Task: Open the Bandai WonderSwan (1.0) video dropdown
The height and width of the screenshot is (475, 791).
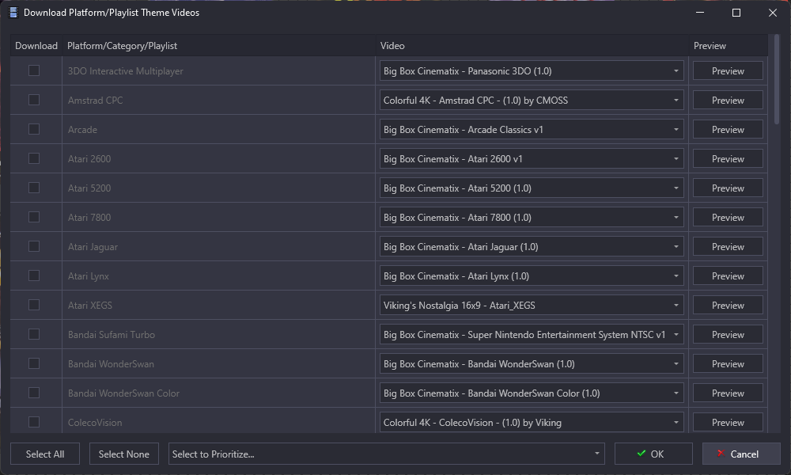Action: pos(532,363)
